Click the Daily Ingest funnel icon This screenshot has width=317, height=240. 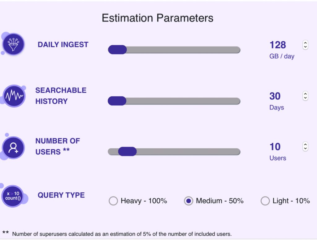click(13, 44)
